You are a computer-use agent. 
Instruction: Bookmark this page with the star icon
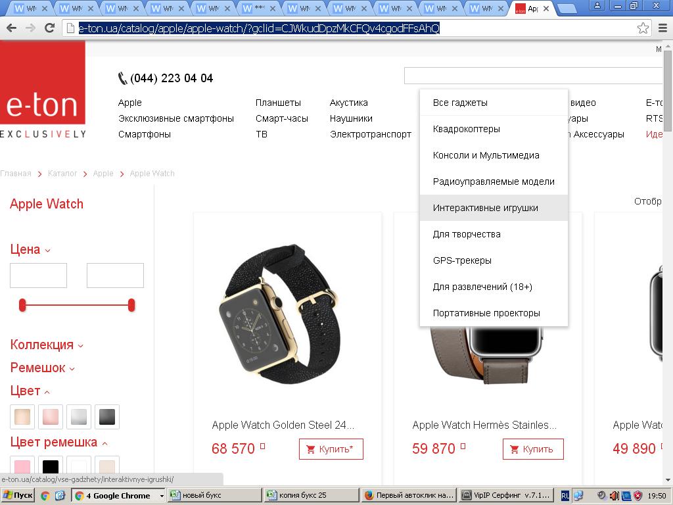(x=643, y=28)
